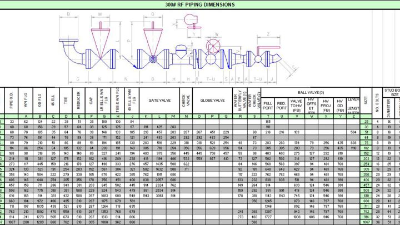
Task: Click the "VALVE TO HV (FB)" sub-header
Action: click(296, 106)
